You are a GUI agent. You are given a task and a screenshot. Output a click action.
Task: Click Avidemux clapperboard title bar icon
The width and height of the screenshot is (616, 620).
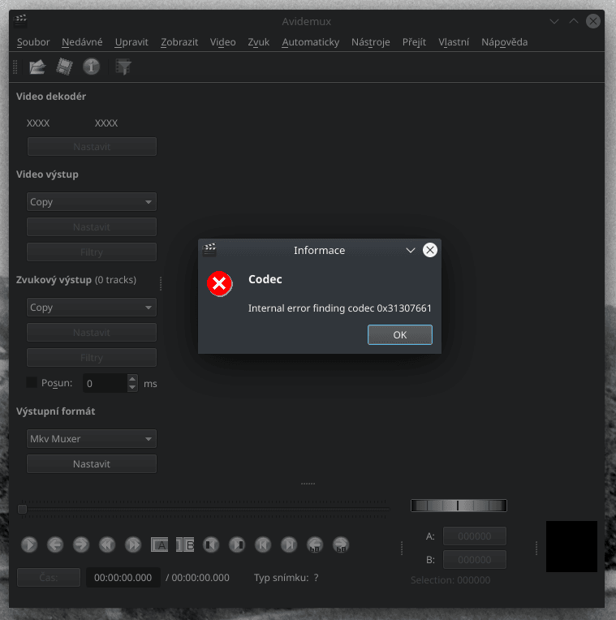20,20
